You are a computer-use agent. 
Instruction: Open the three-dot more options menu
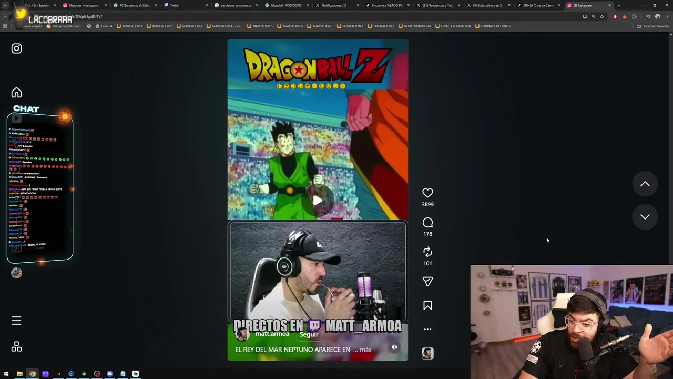click(x=427, y=330)
